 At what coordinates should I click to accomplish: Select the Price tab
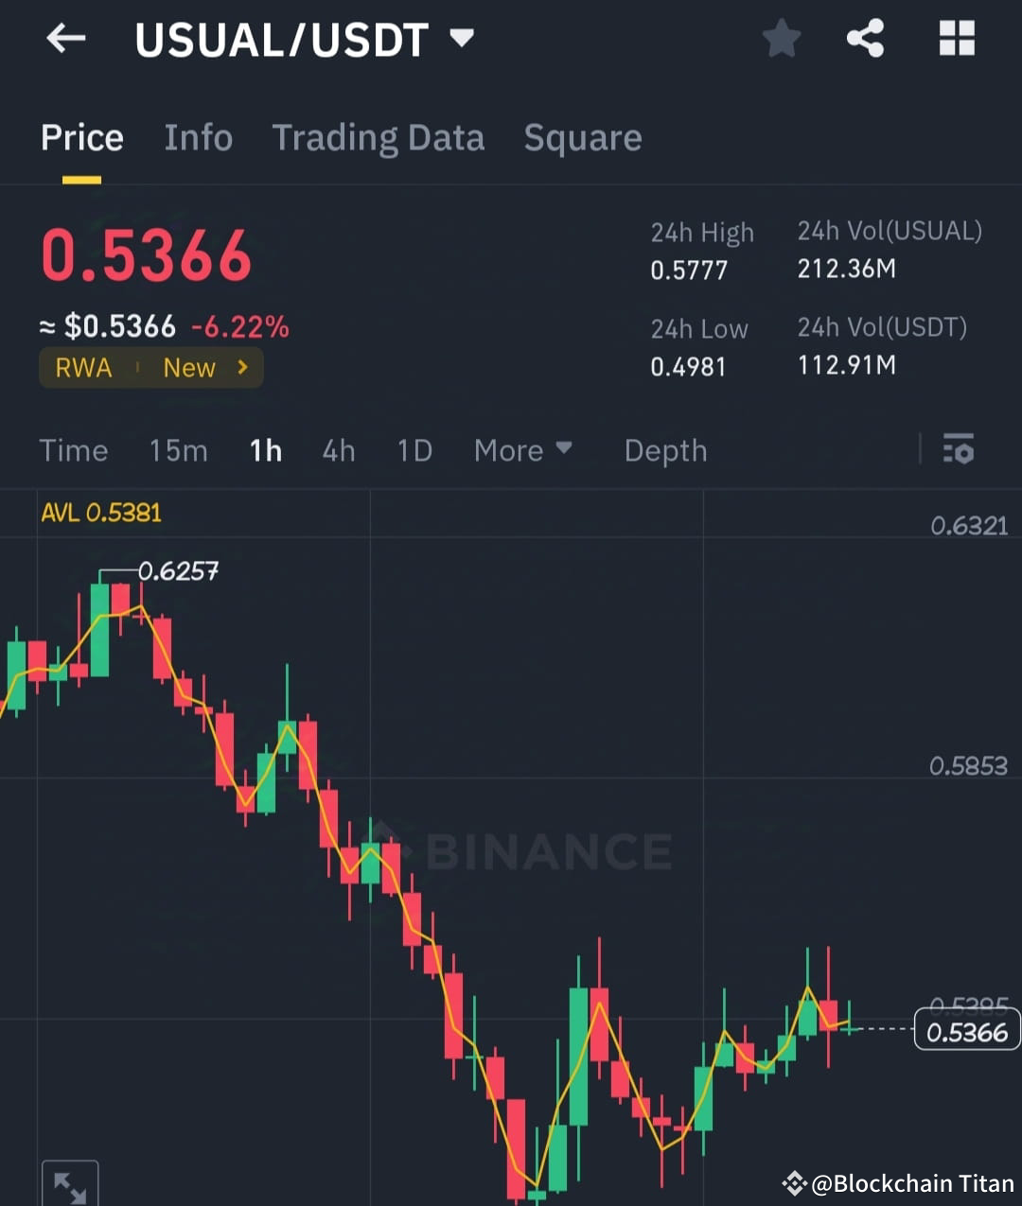[x=82, y=137]
